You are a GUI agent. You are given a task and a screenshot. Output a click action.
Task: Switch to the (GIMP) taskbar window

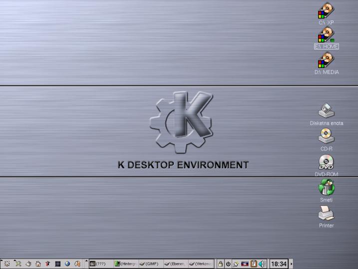point(151,263)
